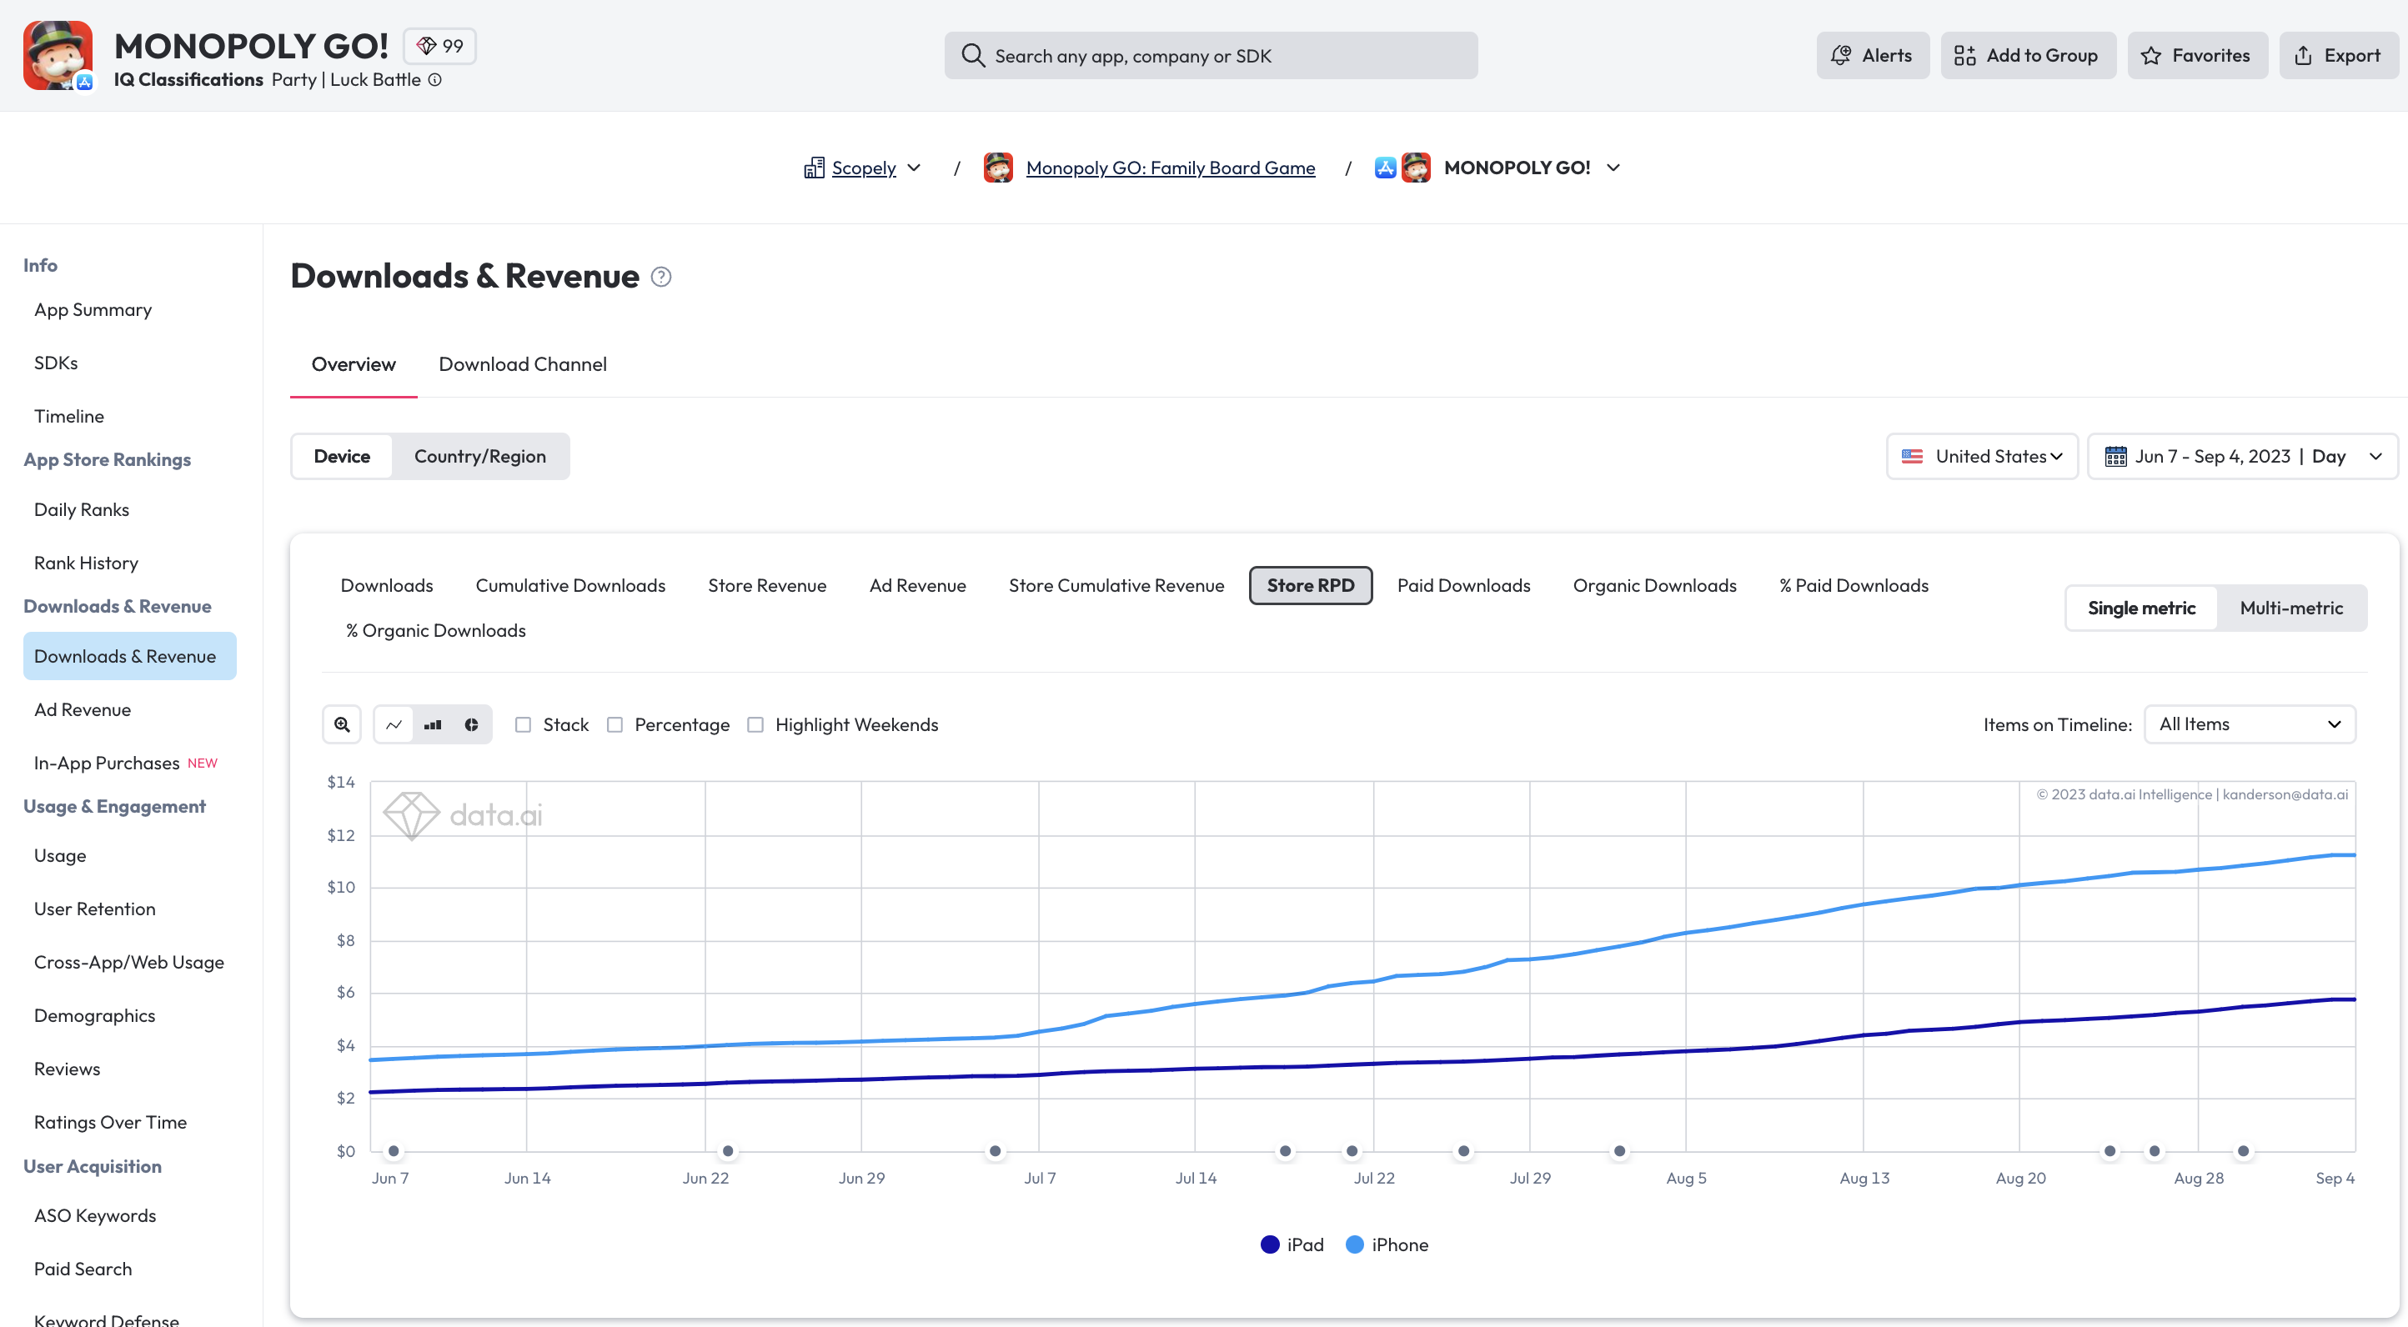The width and height of the screenshot is (2408, 1327).
Task: Select the % Organic Downloads metric tab
Action: 435,631
